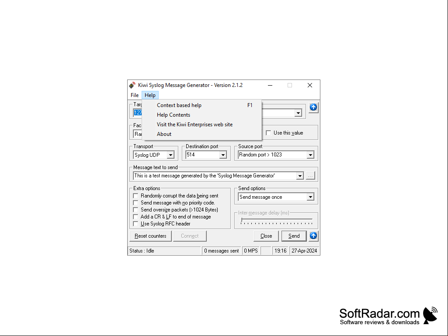Viewport: 448px width, 336px height.
Task: Click the blue up-arrow icon next to Send
Action: coord(313,236)
